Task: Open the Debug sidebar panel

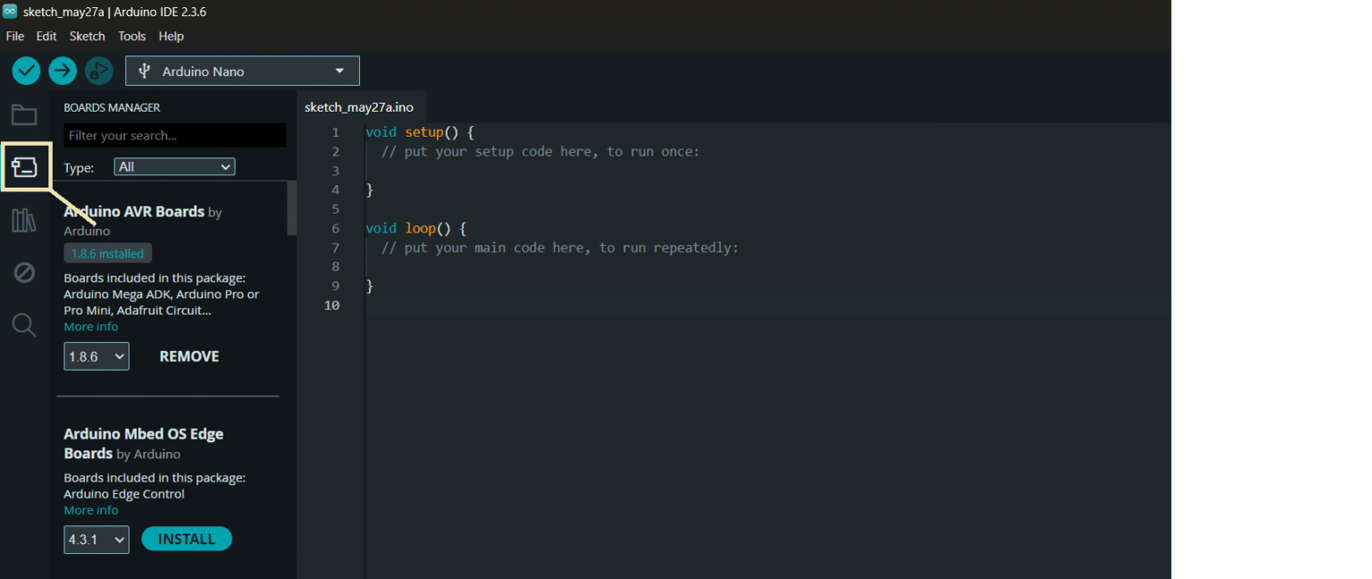Action: (24, 273)
